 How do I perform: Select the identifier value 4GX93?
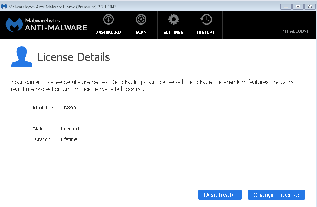(68, 108)
